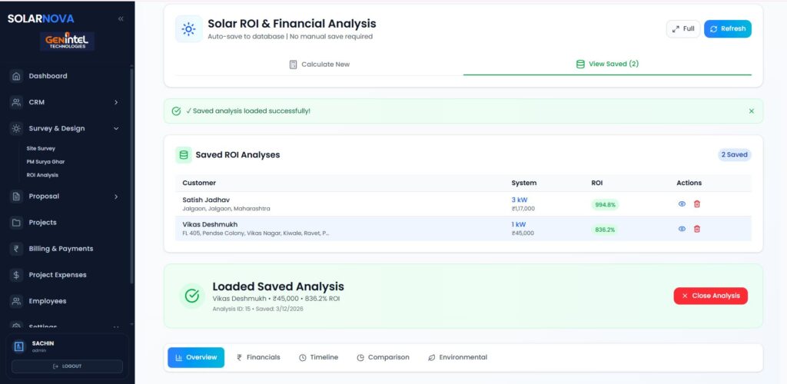View Vikas Deshmukh analysis via eye icon
This screenshot has width=787, height=384.
pos(682,229)
